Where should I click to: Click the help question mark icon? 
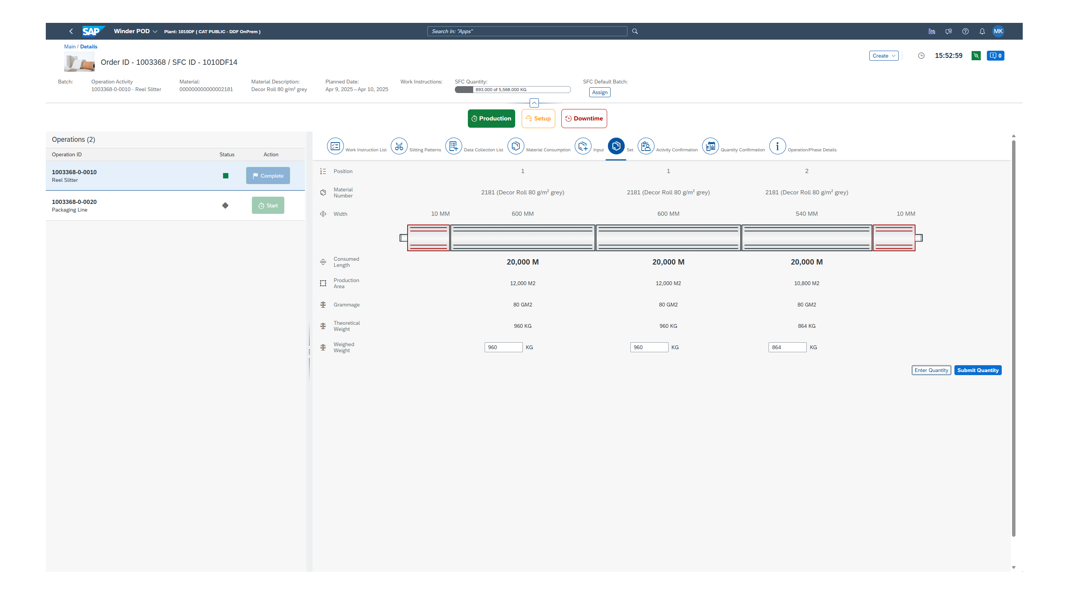coord(965,31)
